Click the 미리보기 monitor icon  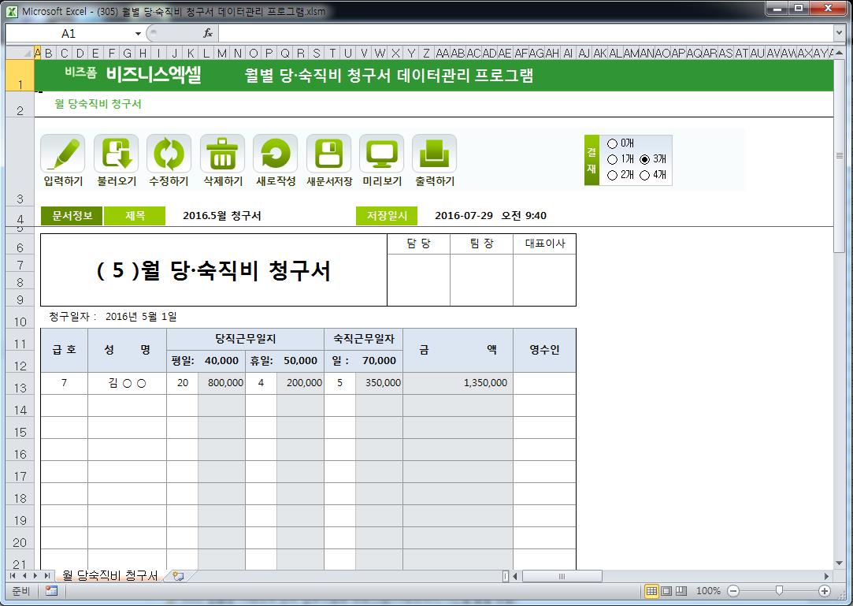pyautogui.click(x=382, y=154)
